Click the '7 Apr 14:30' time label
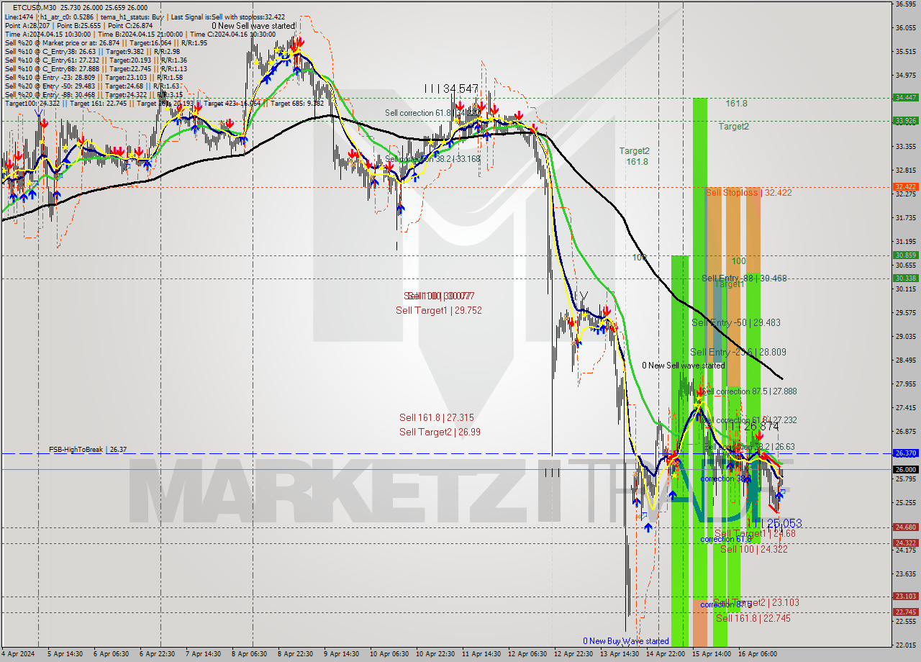921x662 pixels. tap(203, 654)
